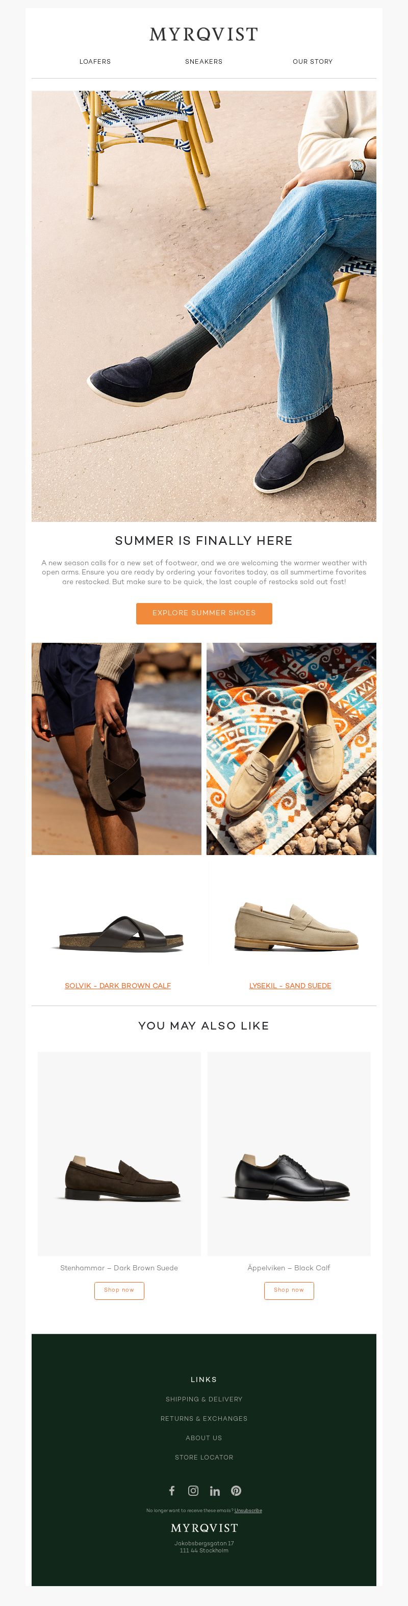408x1606 pixels.
Task: Go to the Loafers menu item
Action: pyautogui.click(x=95, y=62)
